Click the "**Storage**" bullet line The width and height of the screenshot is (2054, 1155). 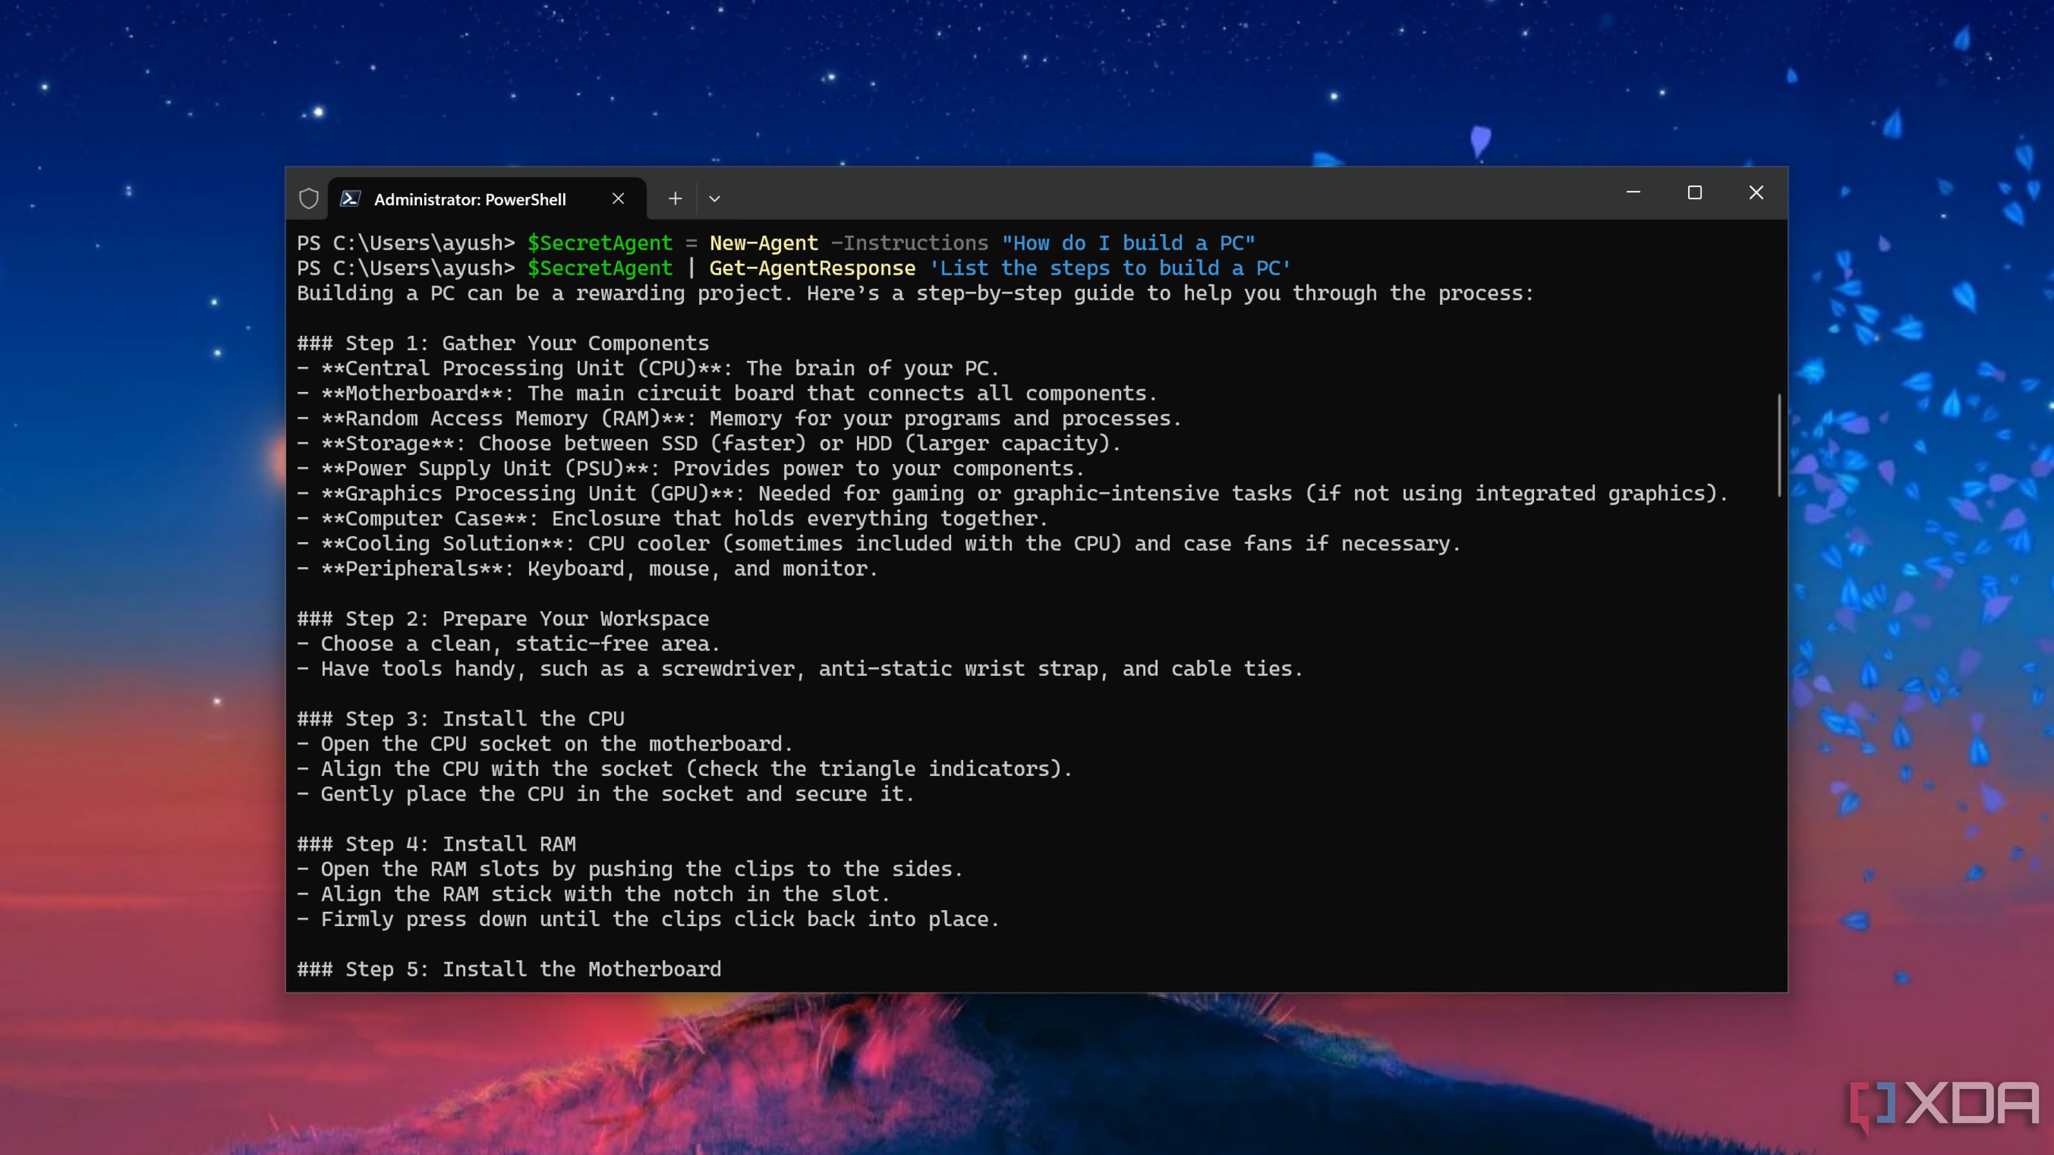pyautogui.click(x=709, y=444)
